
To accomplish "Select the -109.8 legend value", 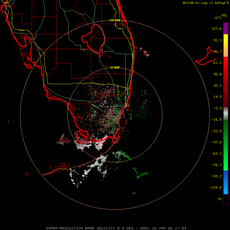I will pyautogui.click(x=215, y=188).
